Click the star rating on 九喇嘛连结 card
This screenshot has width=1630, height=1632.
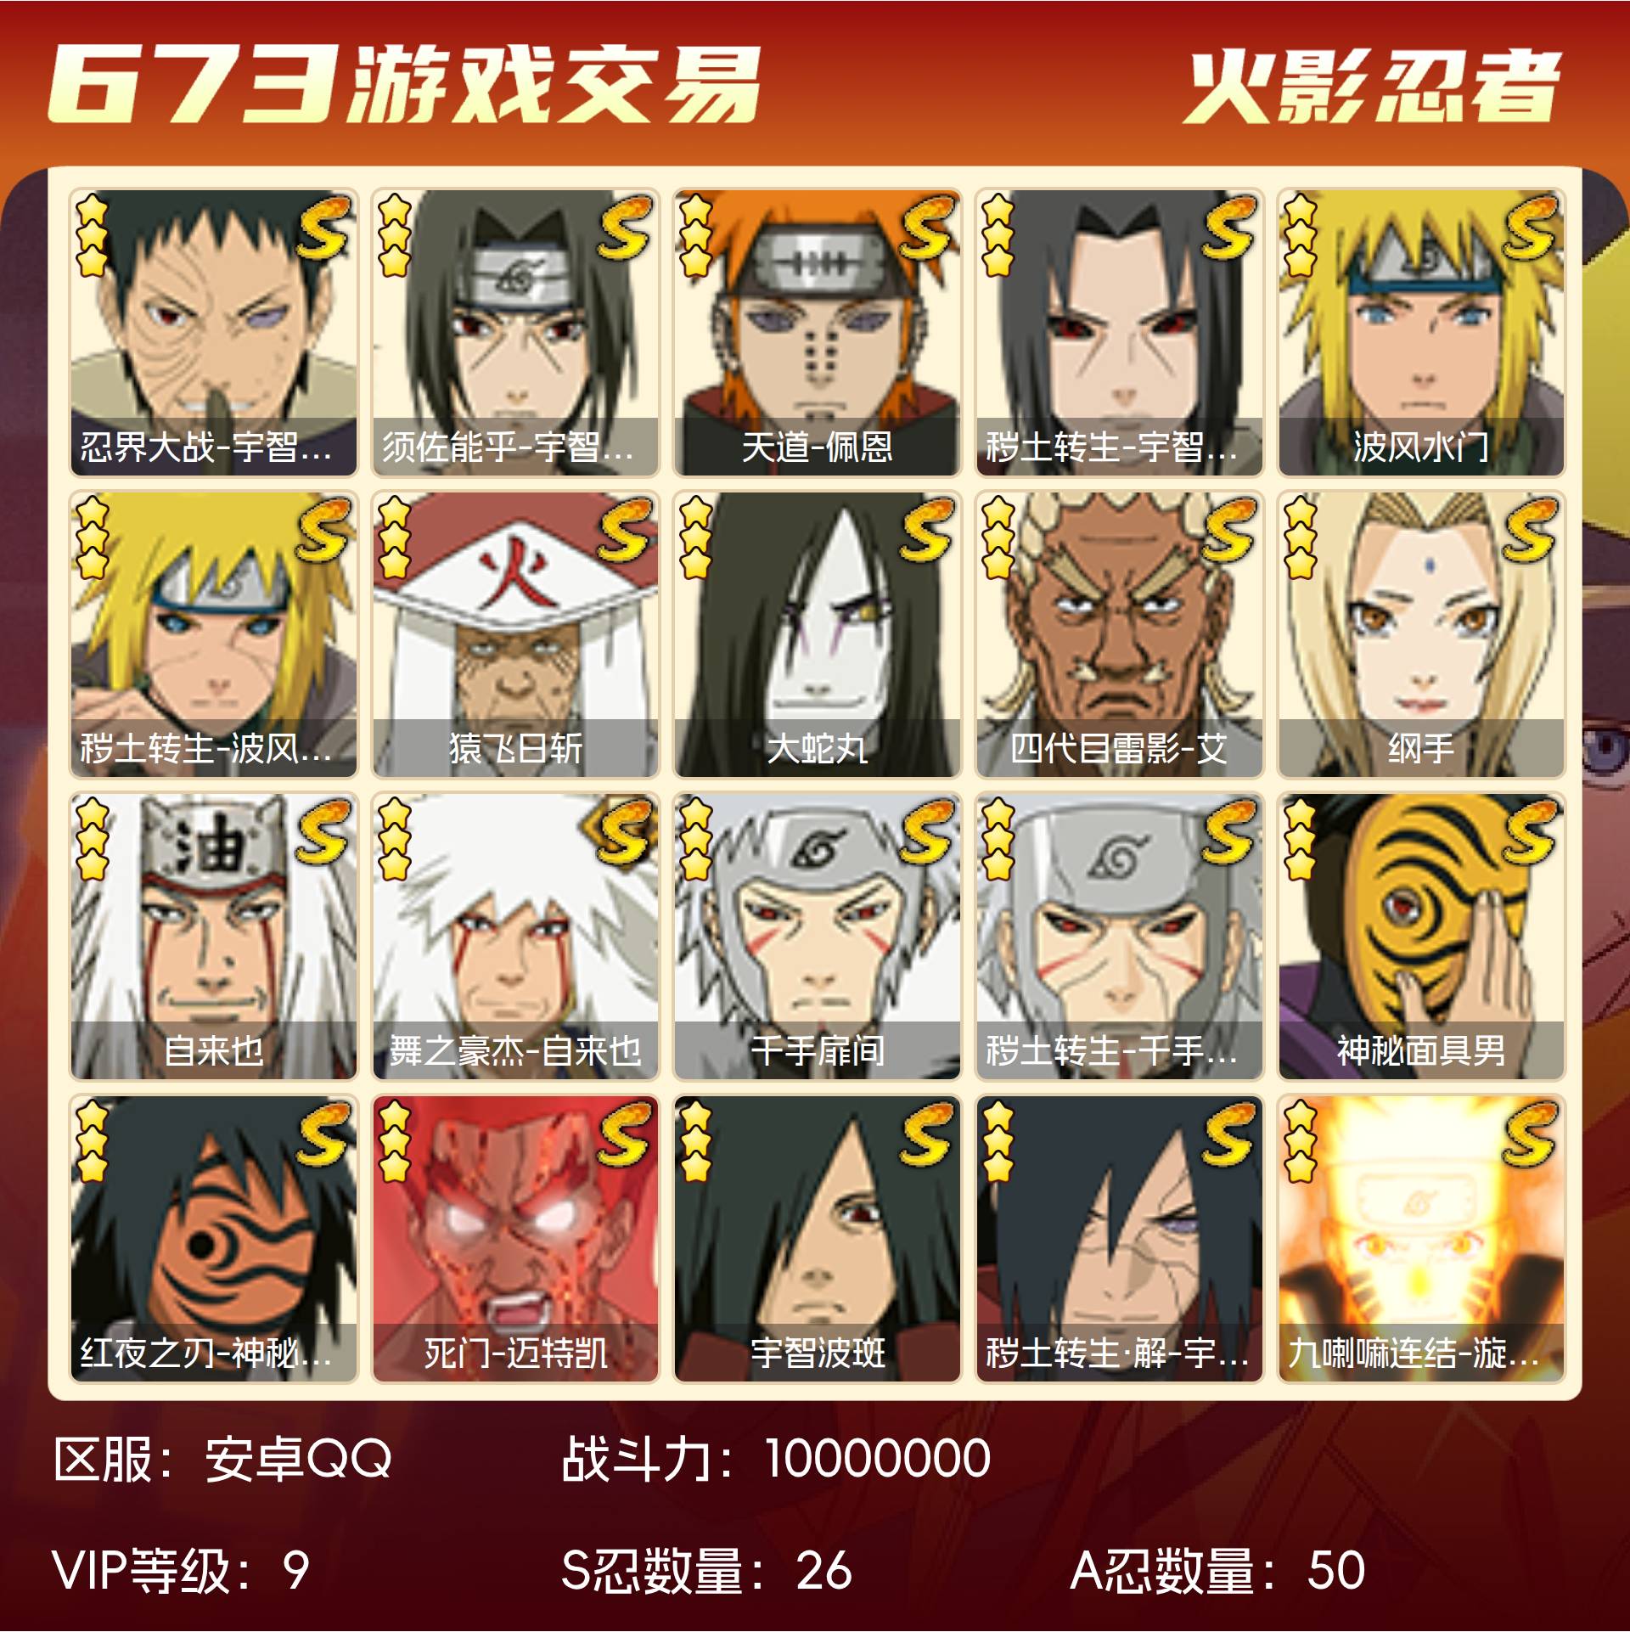[1300, 1142]
